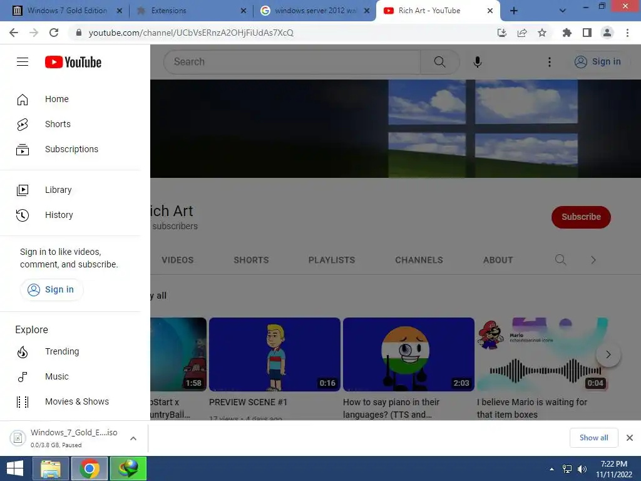
Task: Close the downloads bar
Action: pyautogui.click(x=630, y=438)
